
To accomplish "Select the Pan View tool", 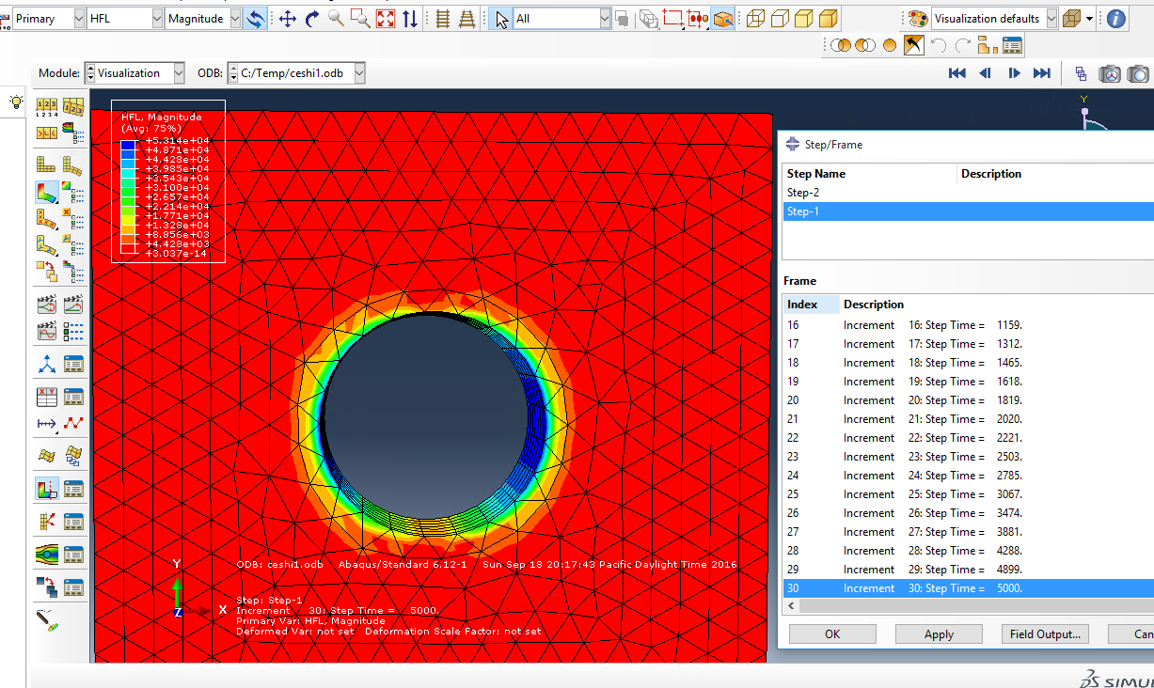I will coord(288,19).
